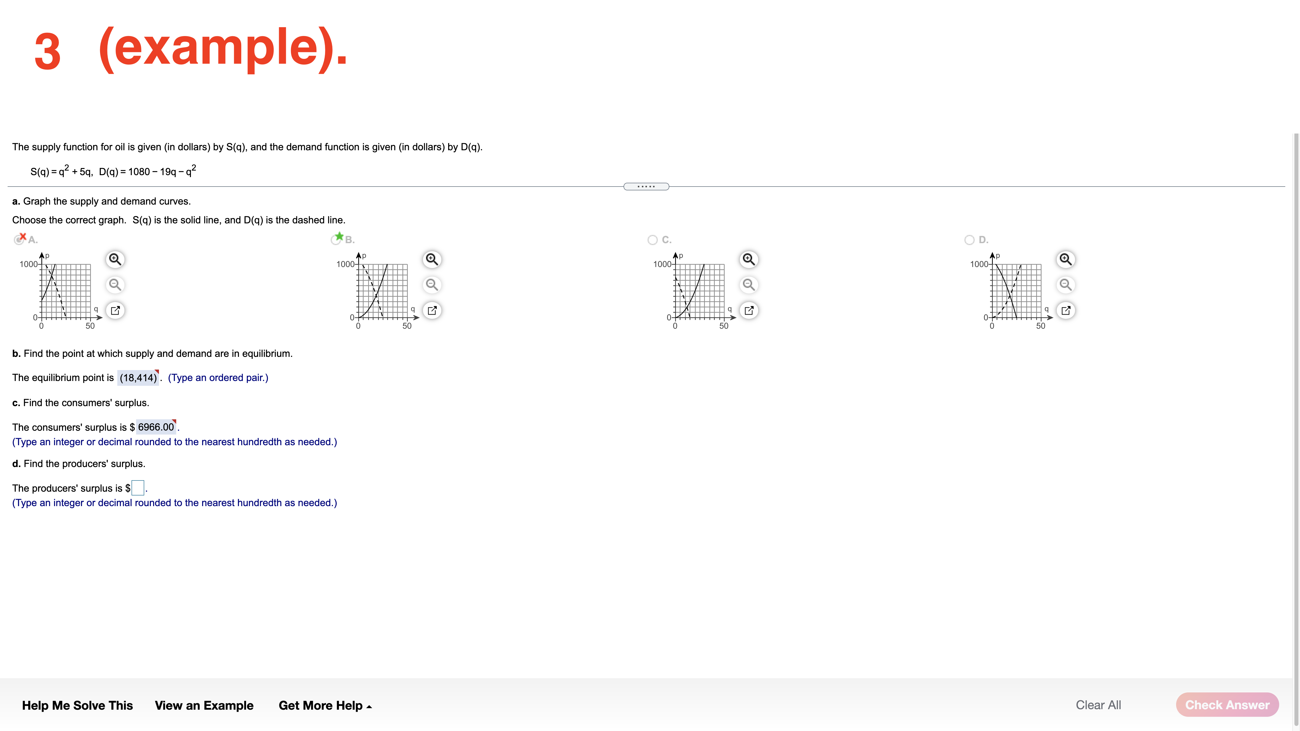The image size is (1300, 731).
Task: Open the Help Me Solve This option
Action: [x=78, y=705]
